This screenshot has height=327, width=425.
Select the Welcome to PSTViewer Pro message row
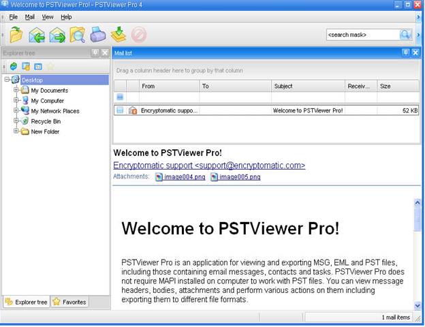(x=266, y=110)
